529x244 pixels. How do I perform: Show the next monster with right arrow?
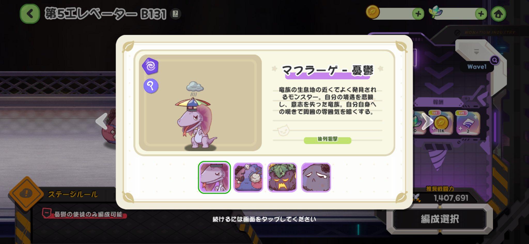(427, 121)
